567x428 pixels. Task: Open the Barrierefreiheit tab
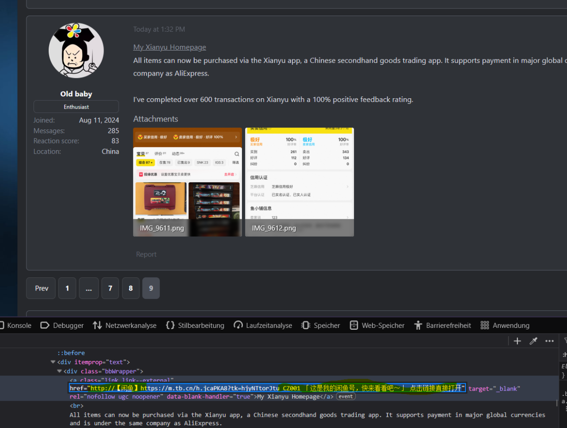point(442,325)
